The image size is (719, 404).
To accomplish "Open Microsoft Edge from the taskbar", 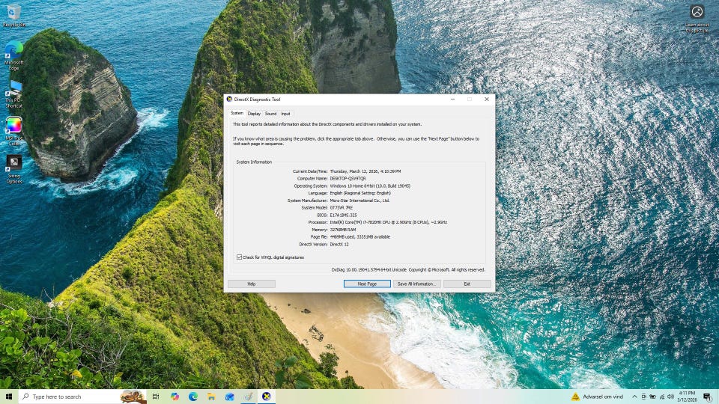I will (193, 397).
